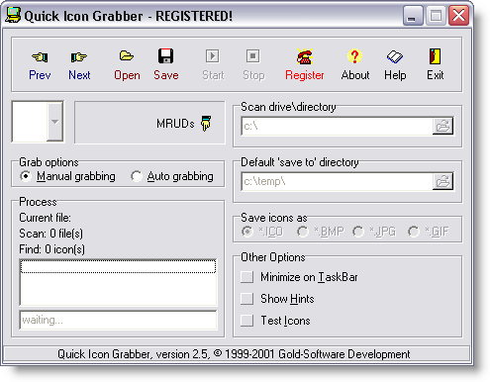Click the waiting... status field
Screen dimensions: 490x382
(118, 320)
